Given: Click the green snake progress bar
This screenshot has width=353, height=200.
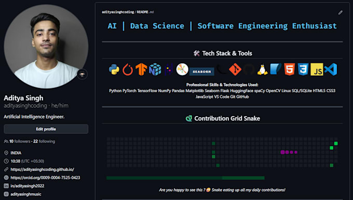Looking at the screenshot, I should (185, 178).
